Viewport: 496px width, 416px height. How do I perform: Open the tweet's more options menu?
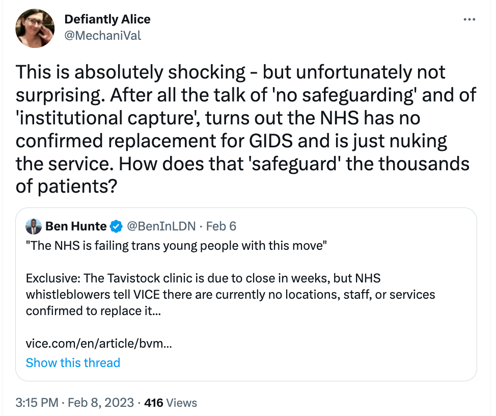469,20
